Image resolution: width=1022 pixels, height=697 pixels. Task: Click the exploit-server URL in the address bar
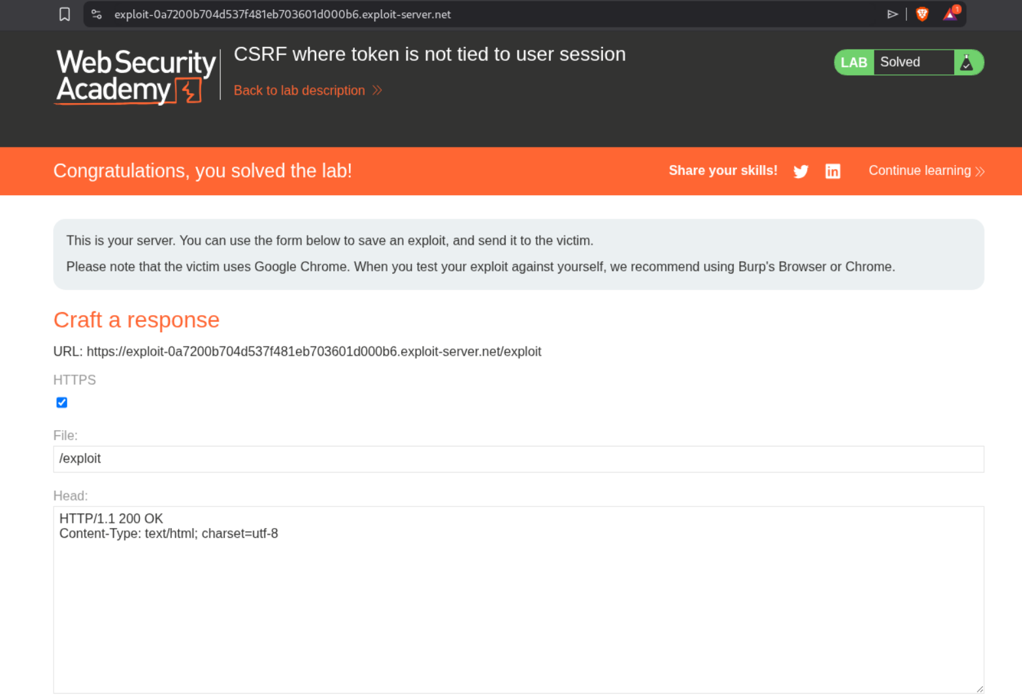pos(282,14)
